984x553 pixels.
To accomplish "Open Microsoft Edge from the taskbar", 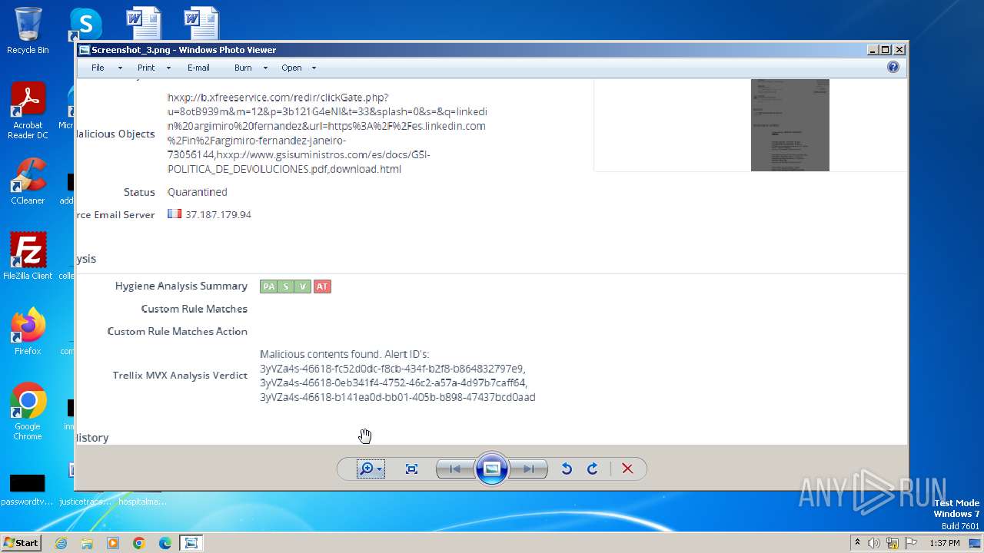I will coord(165,543).
